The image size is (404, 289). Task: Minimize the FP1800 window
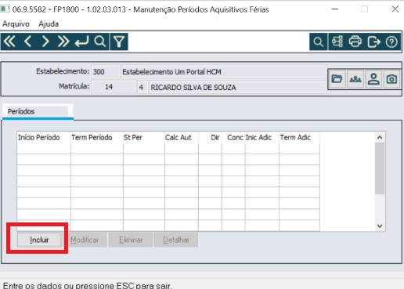(335, 9)
